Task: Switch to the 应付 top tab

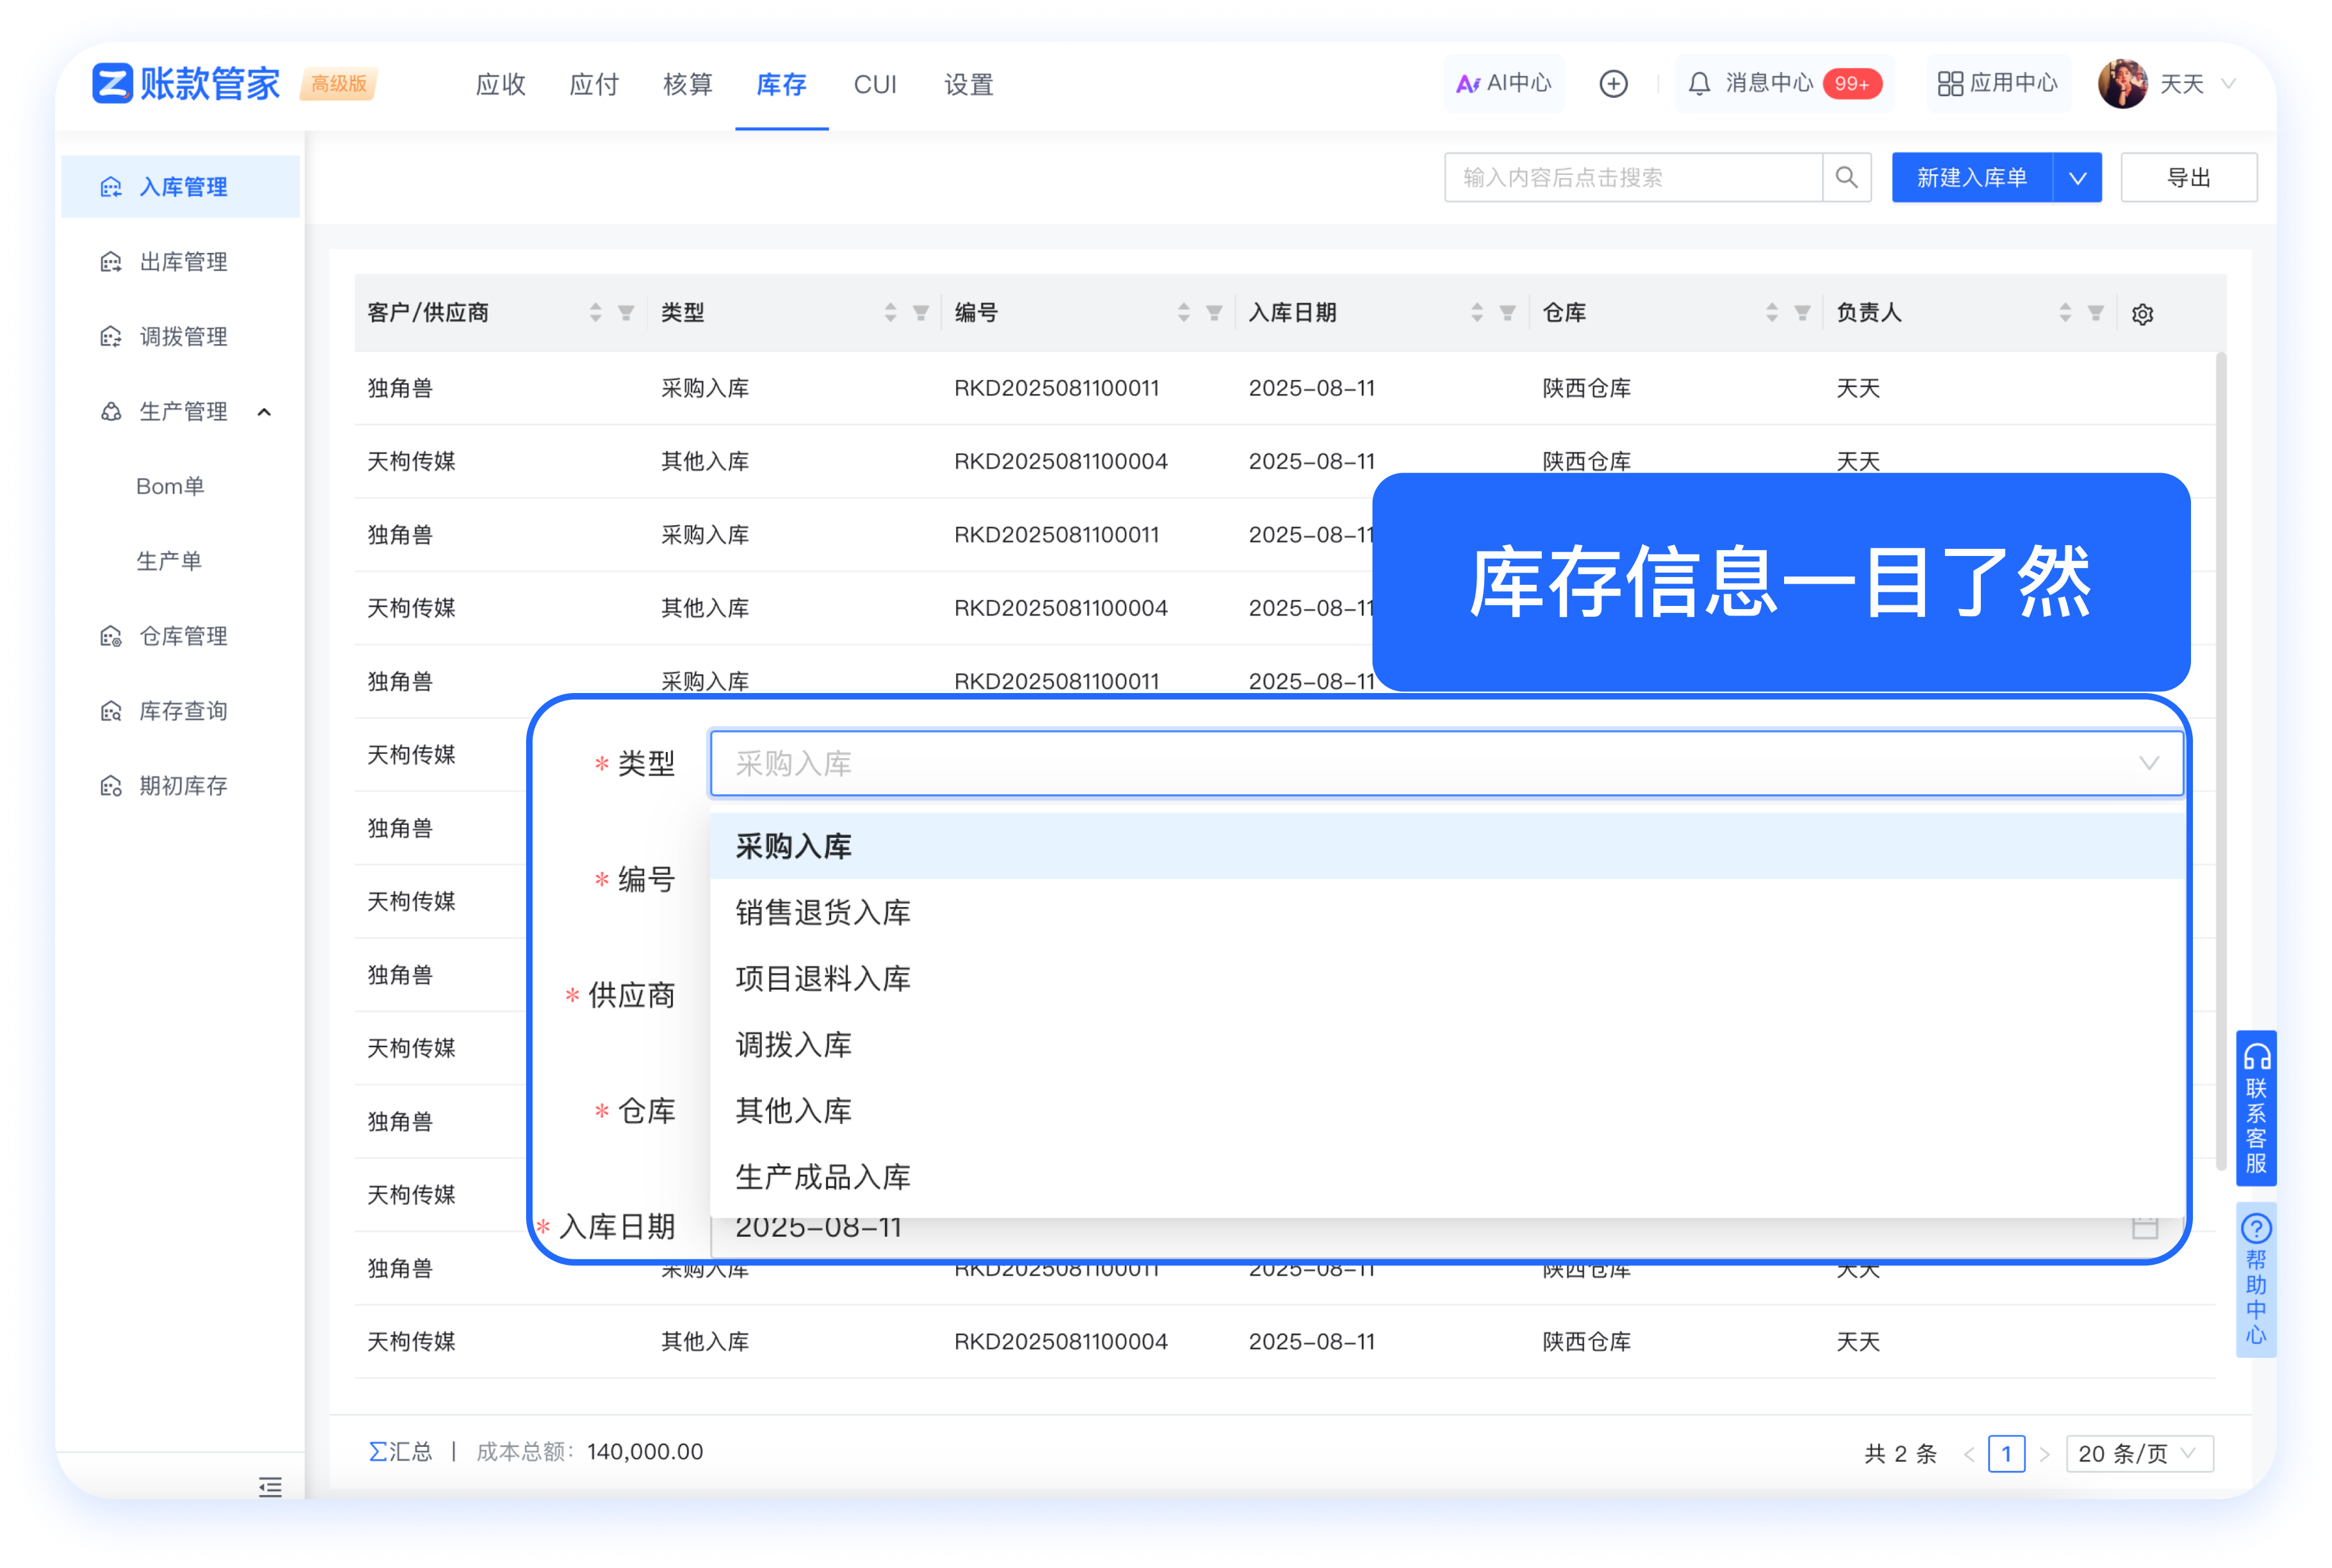Action: (x=594, y=85)
